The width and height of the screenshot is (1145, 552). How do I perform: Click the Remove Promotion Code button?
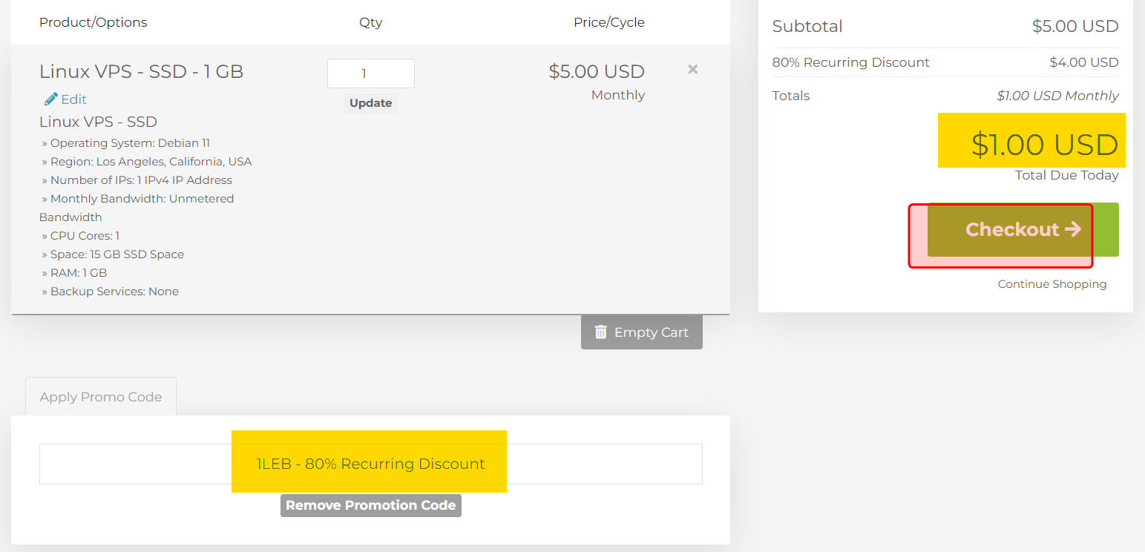tap(370, 505)
